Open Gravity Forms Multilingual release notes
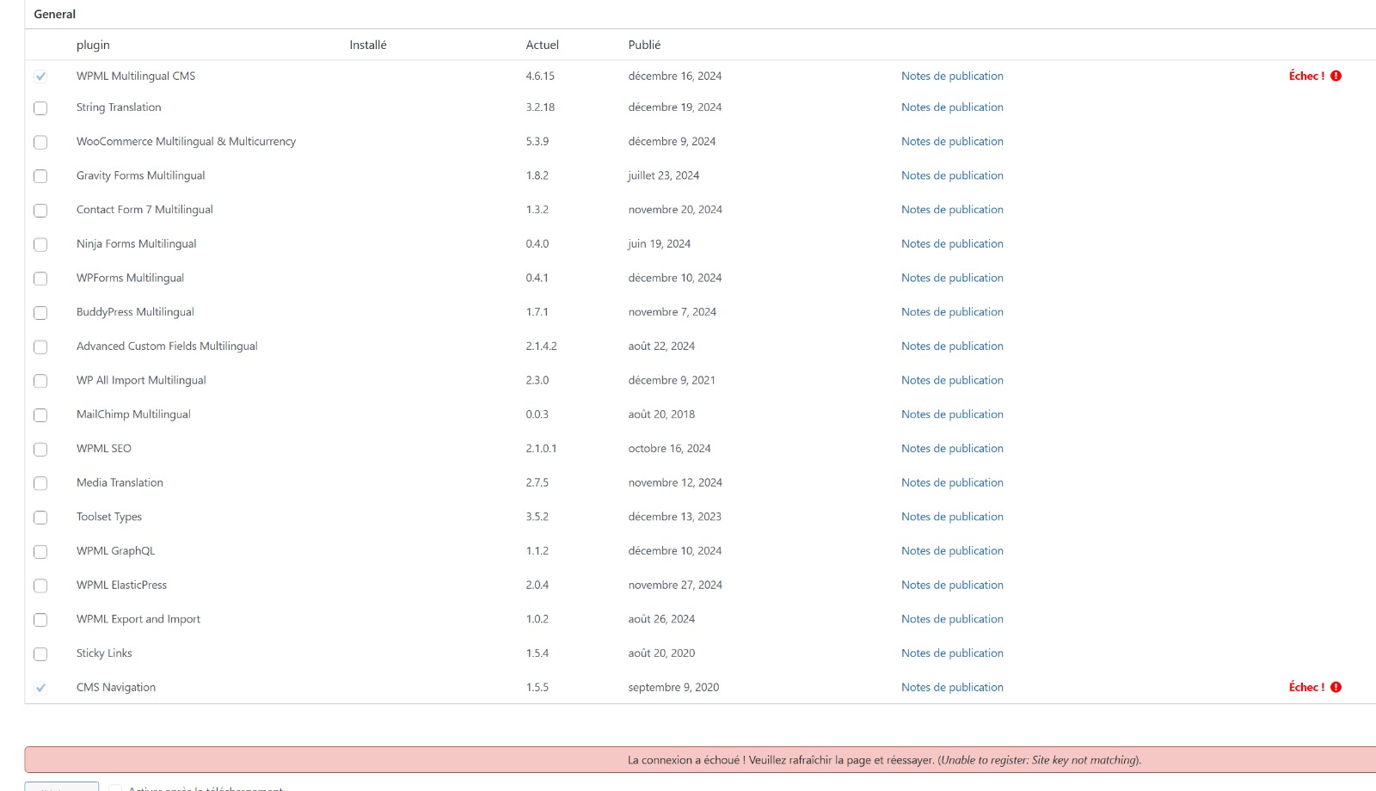The image size is (1376, 791). coord(952,175)
